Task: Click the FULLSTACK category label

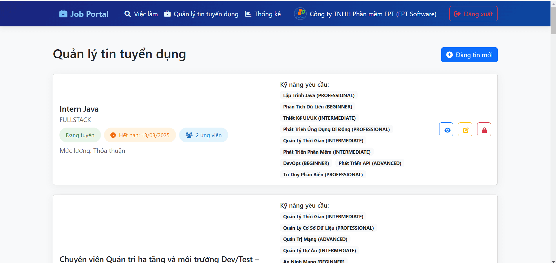Action: click(x=75, y=120)
